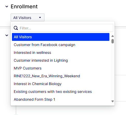This screenshot has height=115, width=126.
Task: Select Abandoned Form Step 1 entry
Action: pos(61,99)
